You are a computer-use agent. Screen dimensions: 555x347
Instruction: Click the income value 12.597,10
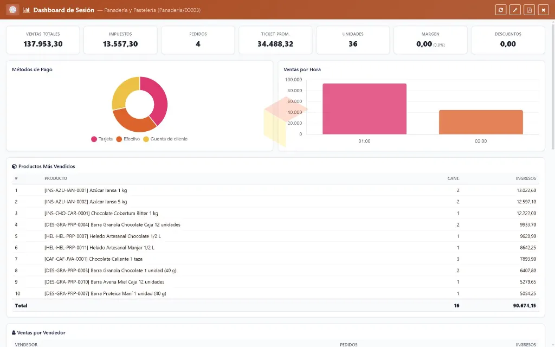(x=526, y=202)
